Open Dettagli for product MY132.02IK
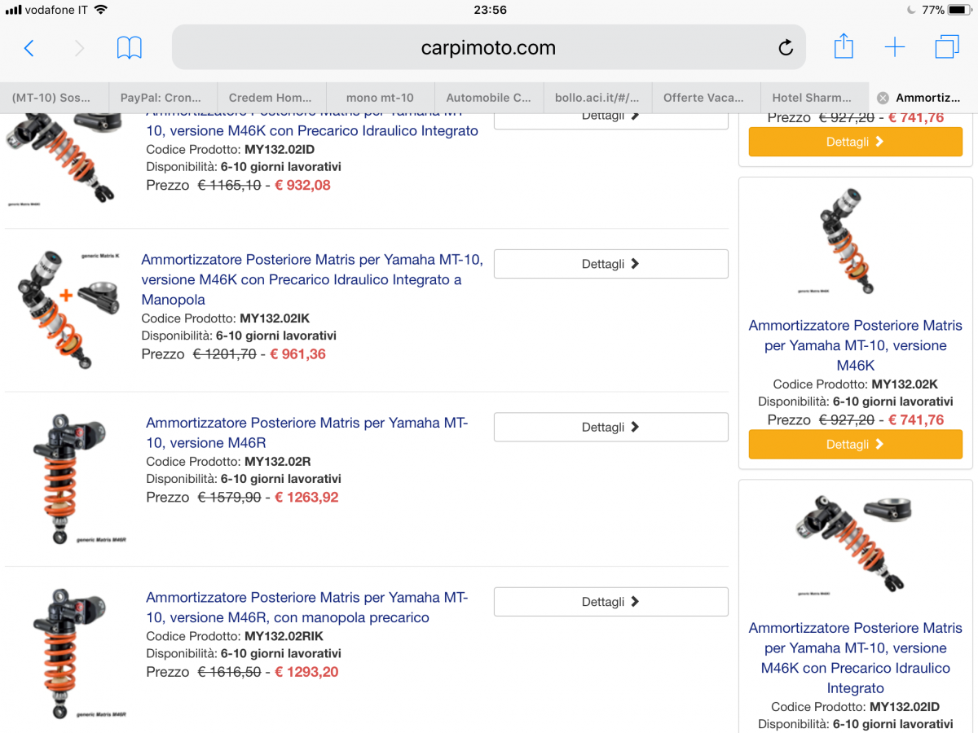The width and height of the screenshot is (978, 733). [x=611, y=264]
